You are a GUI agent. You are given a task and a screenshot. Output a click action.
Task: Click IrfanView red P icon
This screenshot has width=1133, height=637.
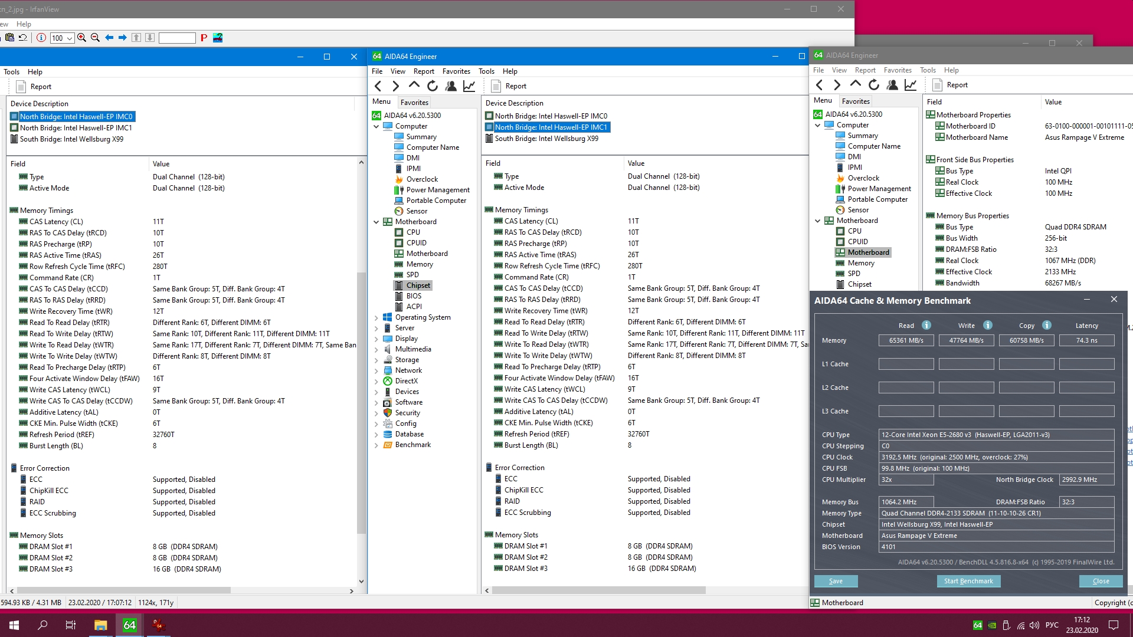pyautogui.click(x=204, y=38)
